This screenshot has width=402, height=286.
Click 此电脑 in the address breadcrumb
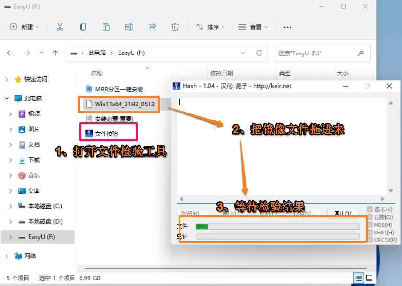pos(97,53)
